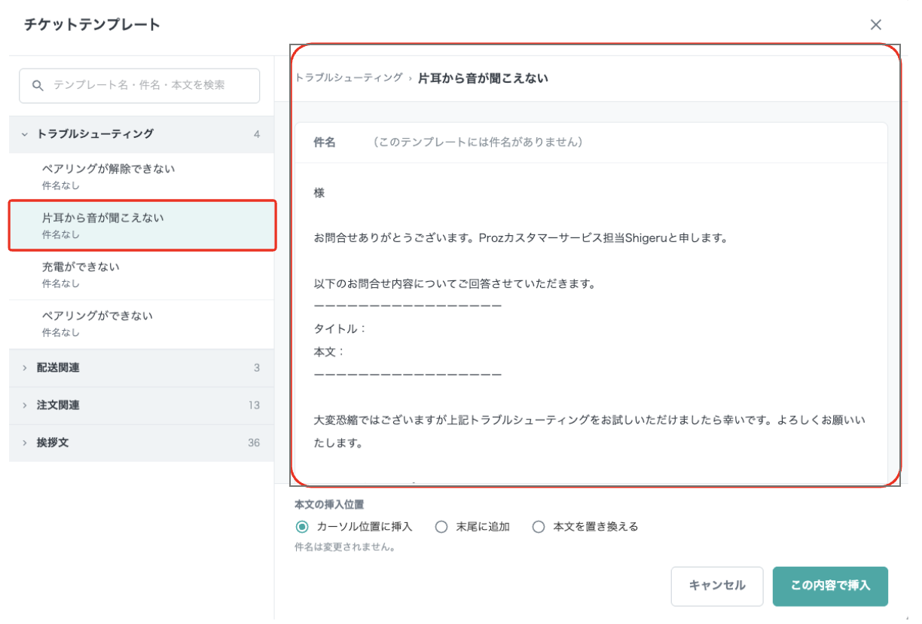The height and width of the screenshot is (624, 922).
Task: Click the greeting line mentioning Shigeru
Action: pyautogui.click(x=521, y=238)
